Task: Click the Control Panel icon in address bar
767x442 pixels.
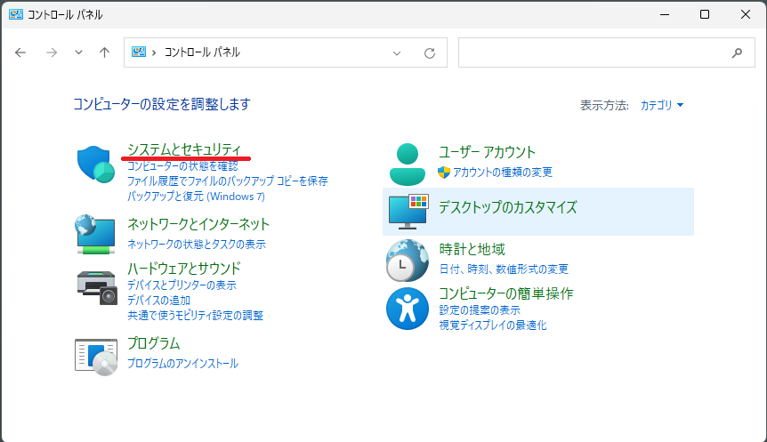Action: 139,52
